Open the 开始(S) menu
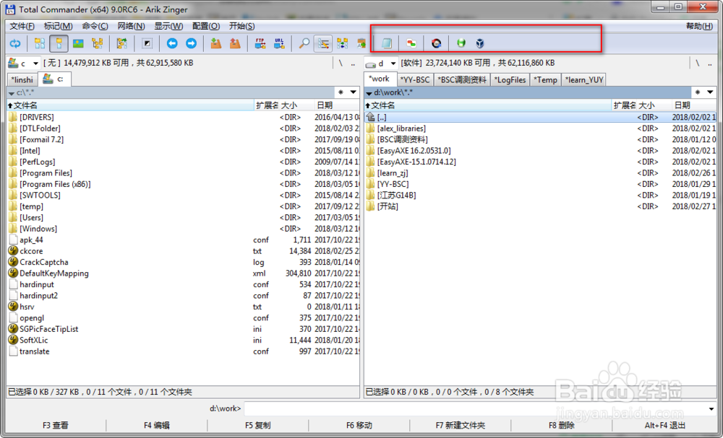The image size is (723, 438). pos(242,26)
